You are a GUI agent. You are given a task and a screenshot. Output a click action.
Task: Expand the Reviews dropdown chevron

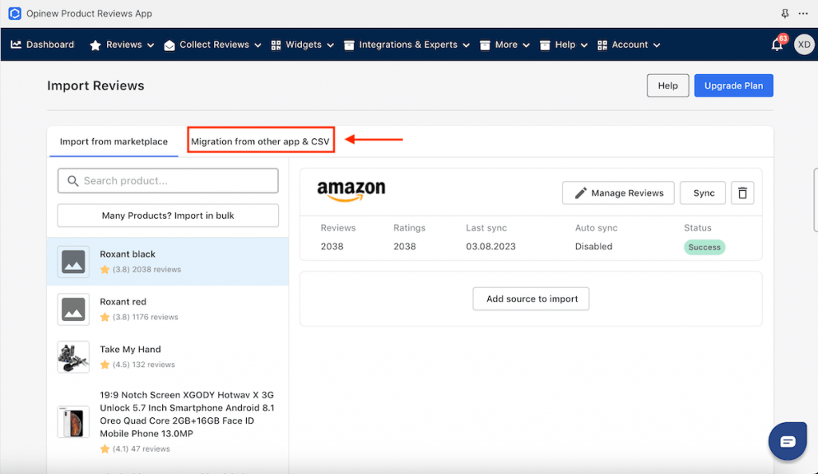tap(151, 45)
